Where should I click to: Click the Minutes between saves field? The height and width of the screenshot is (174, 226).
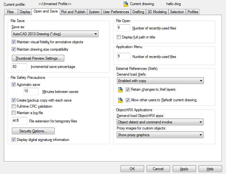tap(31, 91)
